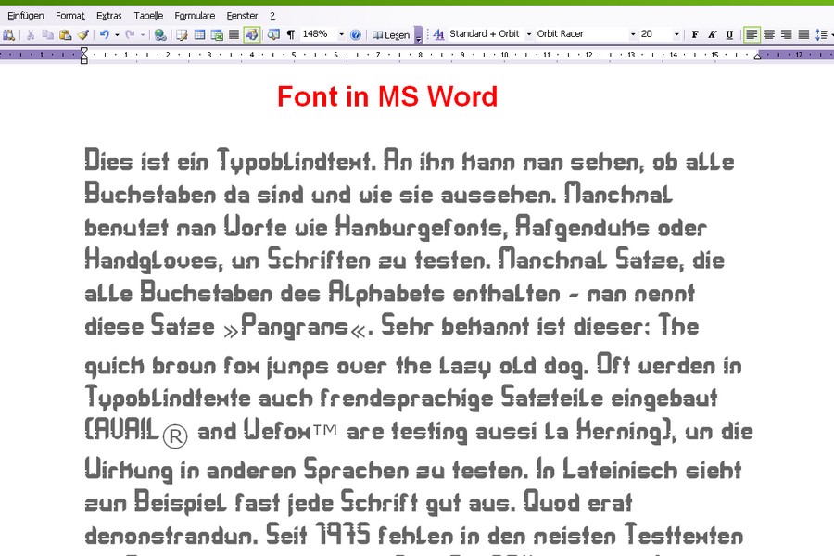The image size is (834, 556).
Task: Insert a hyperlink with globe icon
Action: [159, 35]
